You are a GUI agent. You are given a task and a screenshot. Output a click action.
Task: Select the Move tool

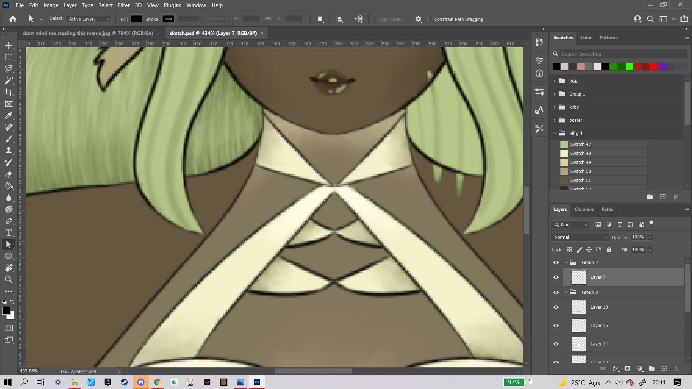click(9, 45)
